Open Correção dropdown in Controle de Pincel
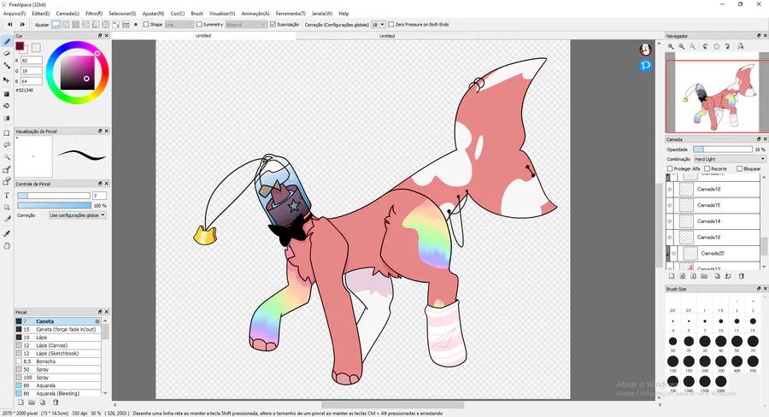This screenshot has height=417, width=769. pyautogui.click(x=78, y=215)
